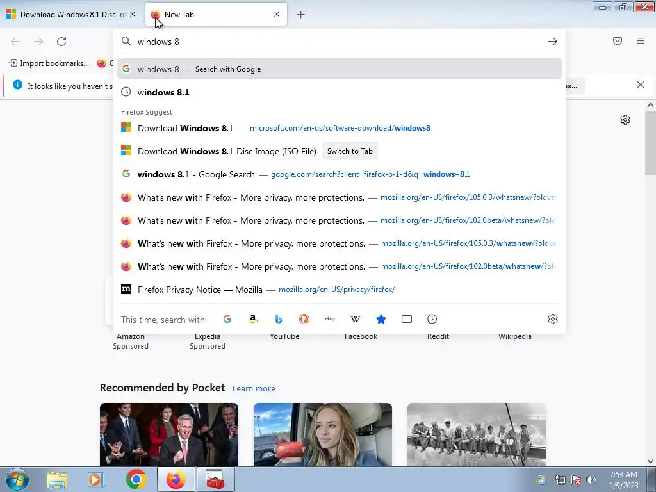The image size is (656, 492).
Task: Click the volume speaker tray icon
Action: [x=591, y=480]
